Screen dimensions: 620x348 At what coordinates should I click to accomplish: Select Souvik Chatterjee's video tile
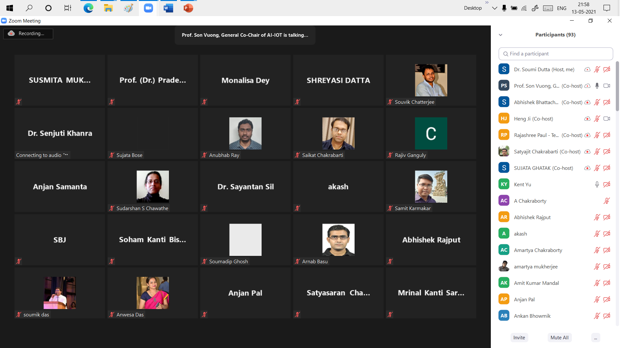(431, 80)
